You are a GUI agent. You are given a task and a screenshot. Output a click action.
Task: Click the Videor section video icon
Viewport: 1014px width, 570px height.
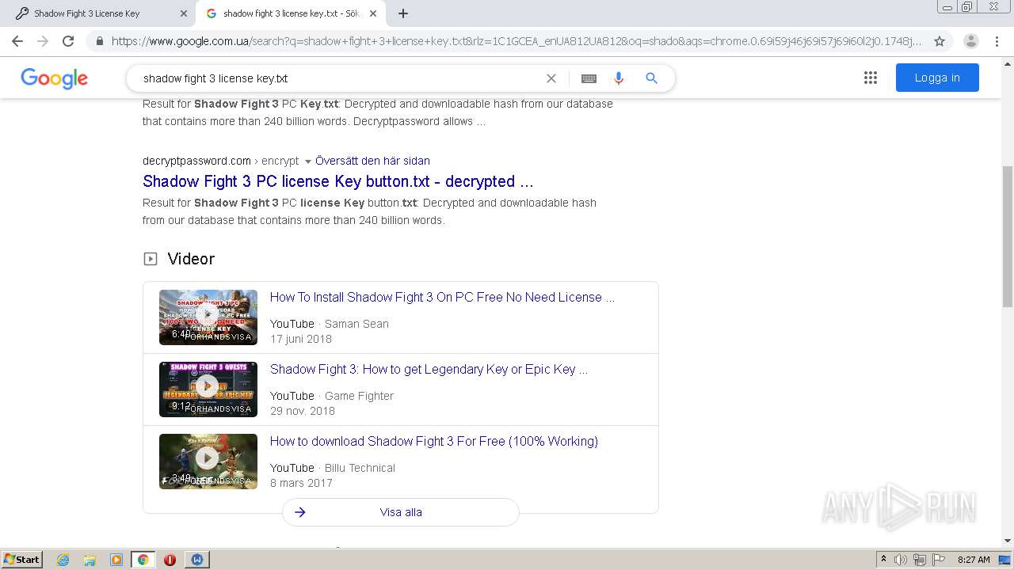pos(151,259)
